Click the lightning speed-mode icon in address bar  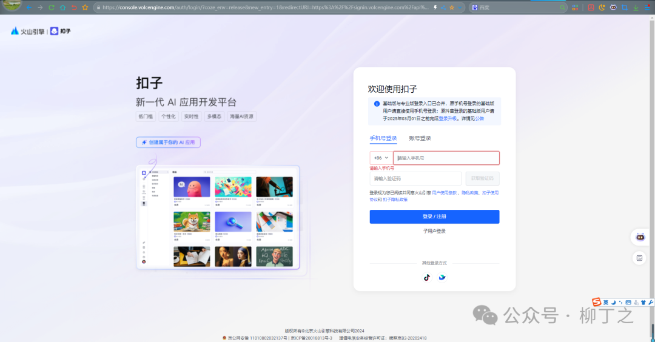(x=435, y=7)
